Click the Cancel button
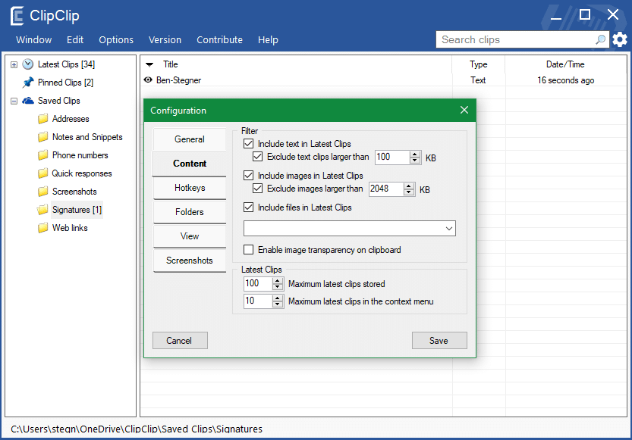632x440 pixels. [180, 341]
